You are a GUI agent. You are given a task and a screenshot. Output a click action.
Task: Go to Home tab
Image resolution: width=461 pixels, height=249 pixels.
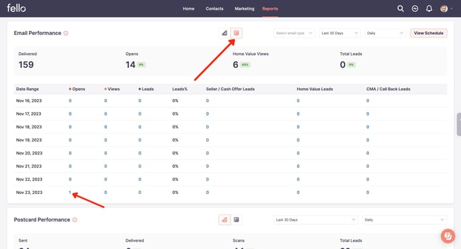click(x=188, y=9)
